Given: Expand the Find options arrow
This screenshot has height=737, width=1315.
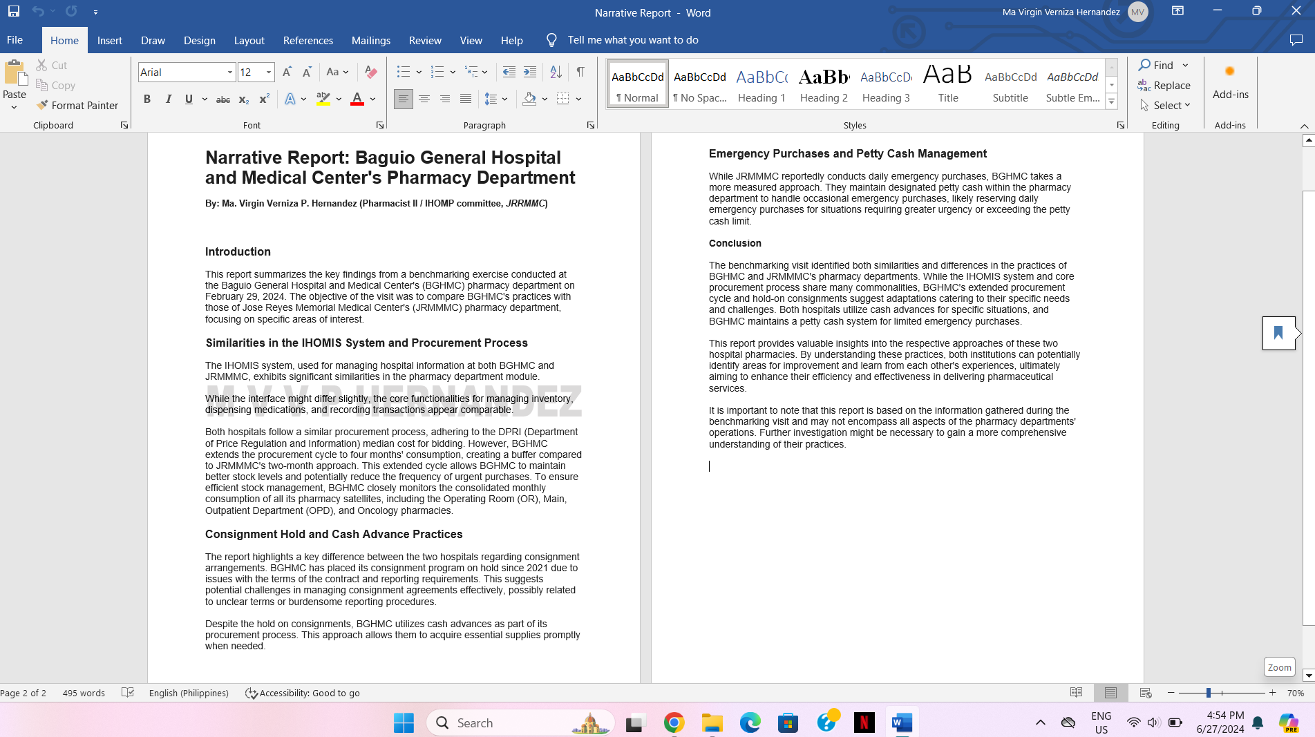Looking at the screenshot, I should [1185, 65].
